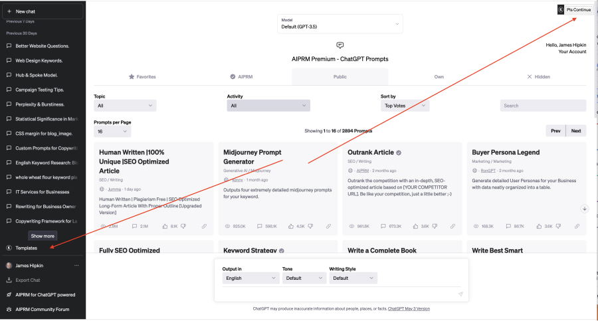Viewport: 598px width, 321px height.
Task: Thumbs up the Human Written prompt
Action: pos(165,227)
